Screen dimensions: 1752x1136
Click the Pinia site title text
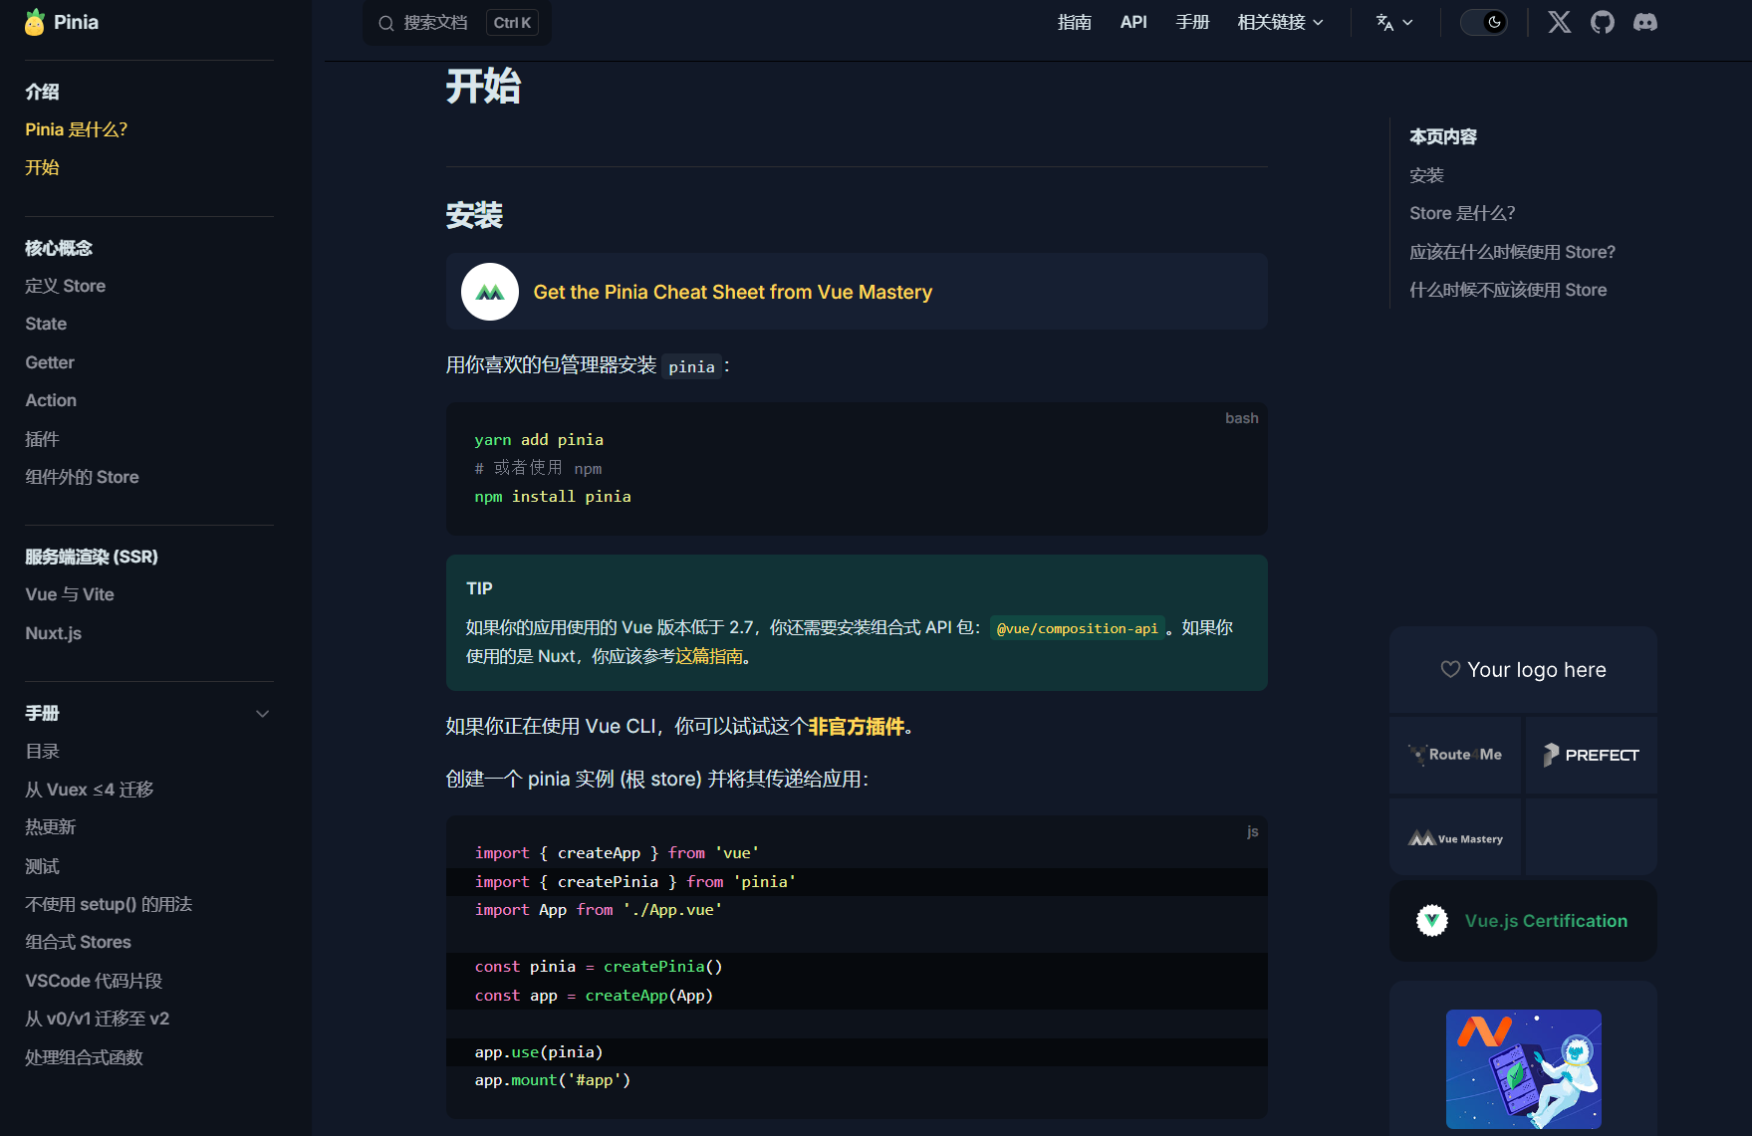(x=76, y=22)
